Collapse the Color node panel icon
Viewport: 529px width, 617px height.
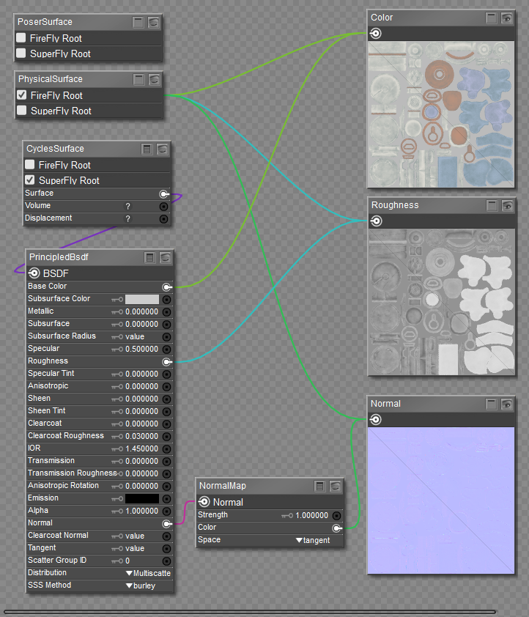(491, 18)
